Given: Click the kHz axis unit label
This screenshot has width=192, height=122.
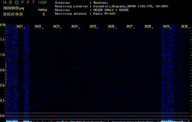Looking at the screenshot, I should click(3, 25).
